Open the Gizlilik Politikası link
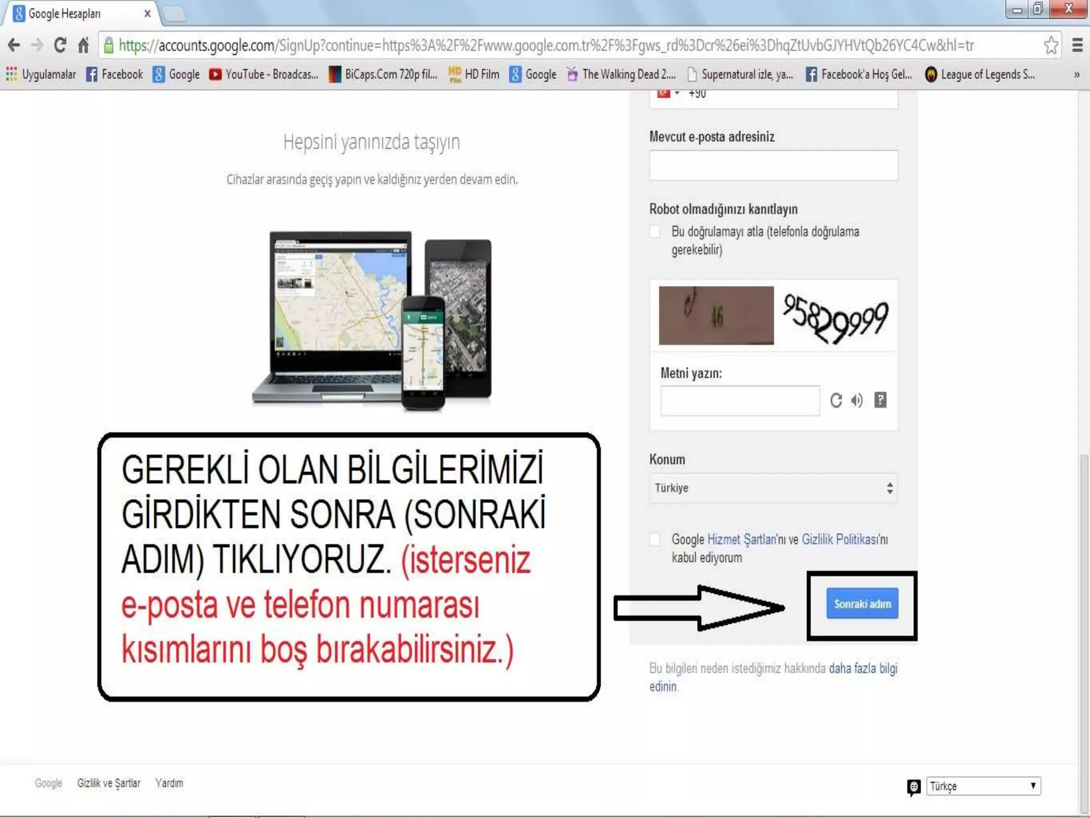 point(840,539)
